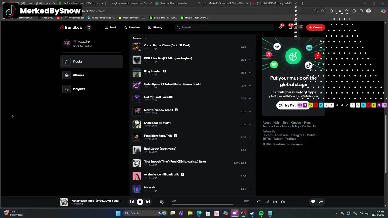
Task: Skip to next track in player
Action: pyautogui.click(x=148, y=202)
